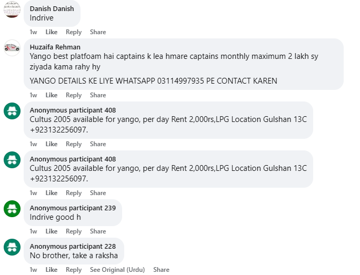Click first Anonymous participant 408 avatar icon
Image resolution: width=360 pixels, height=275 pixels.
click(x=12, y=111)
